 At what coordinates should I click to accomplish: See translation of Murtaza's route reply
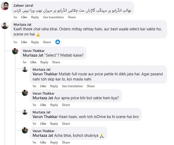(x=72, y=86)
